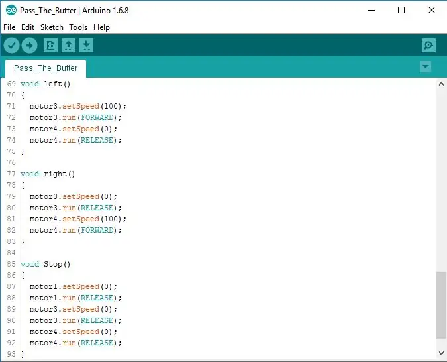This screenshot has width=447, height=362.
Task: Click the 'void right()' line
Action: click(x=48, y=174)
